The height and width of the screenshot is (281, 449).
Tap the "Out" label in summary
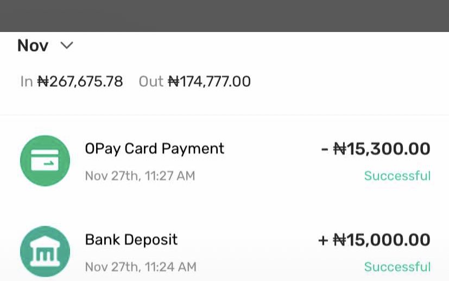pyautogui.click(x=151, y=82)
